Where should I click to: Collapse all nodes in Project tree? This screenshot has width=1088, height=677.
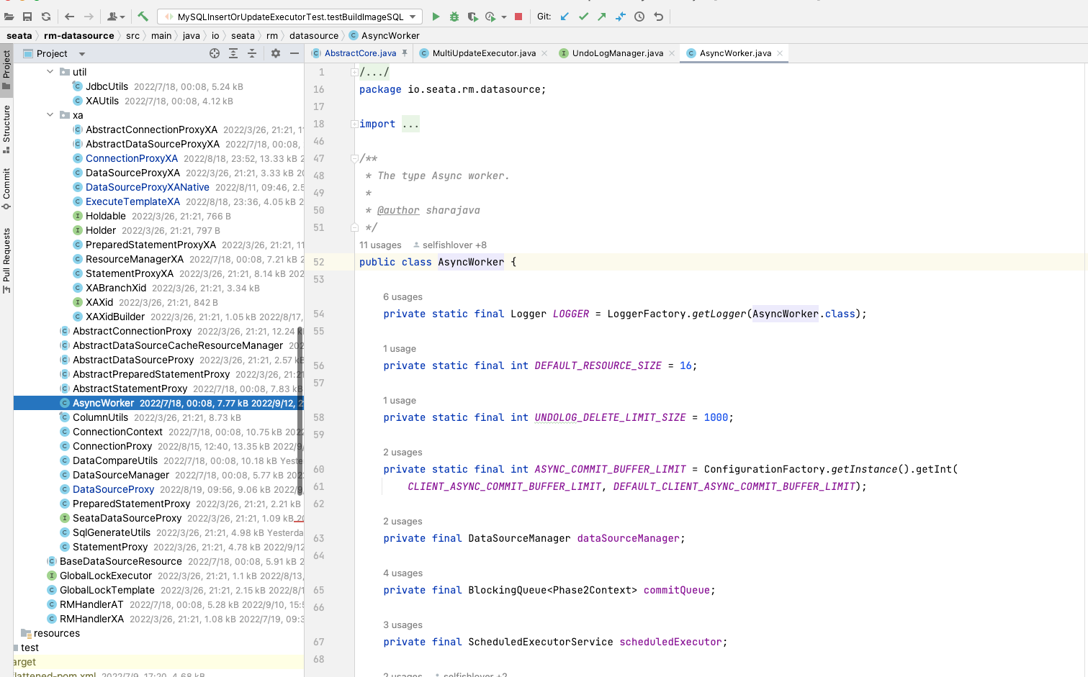(x=252, y=53)
